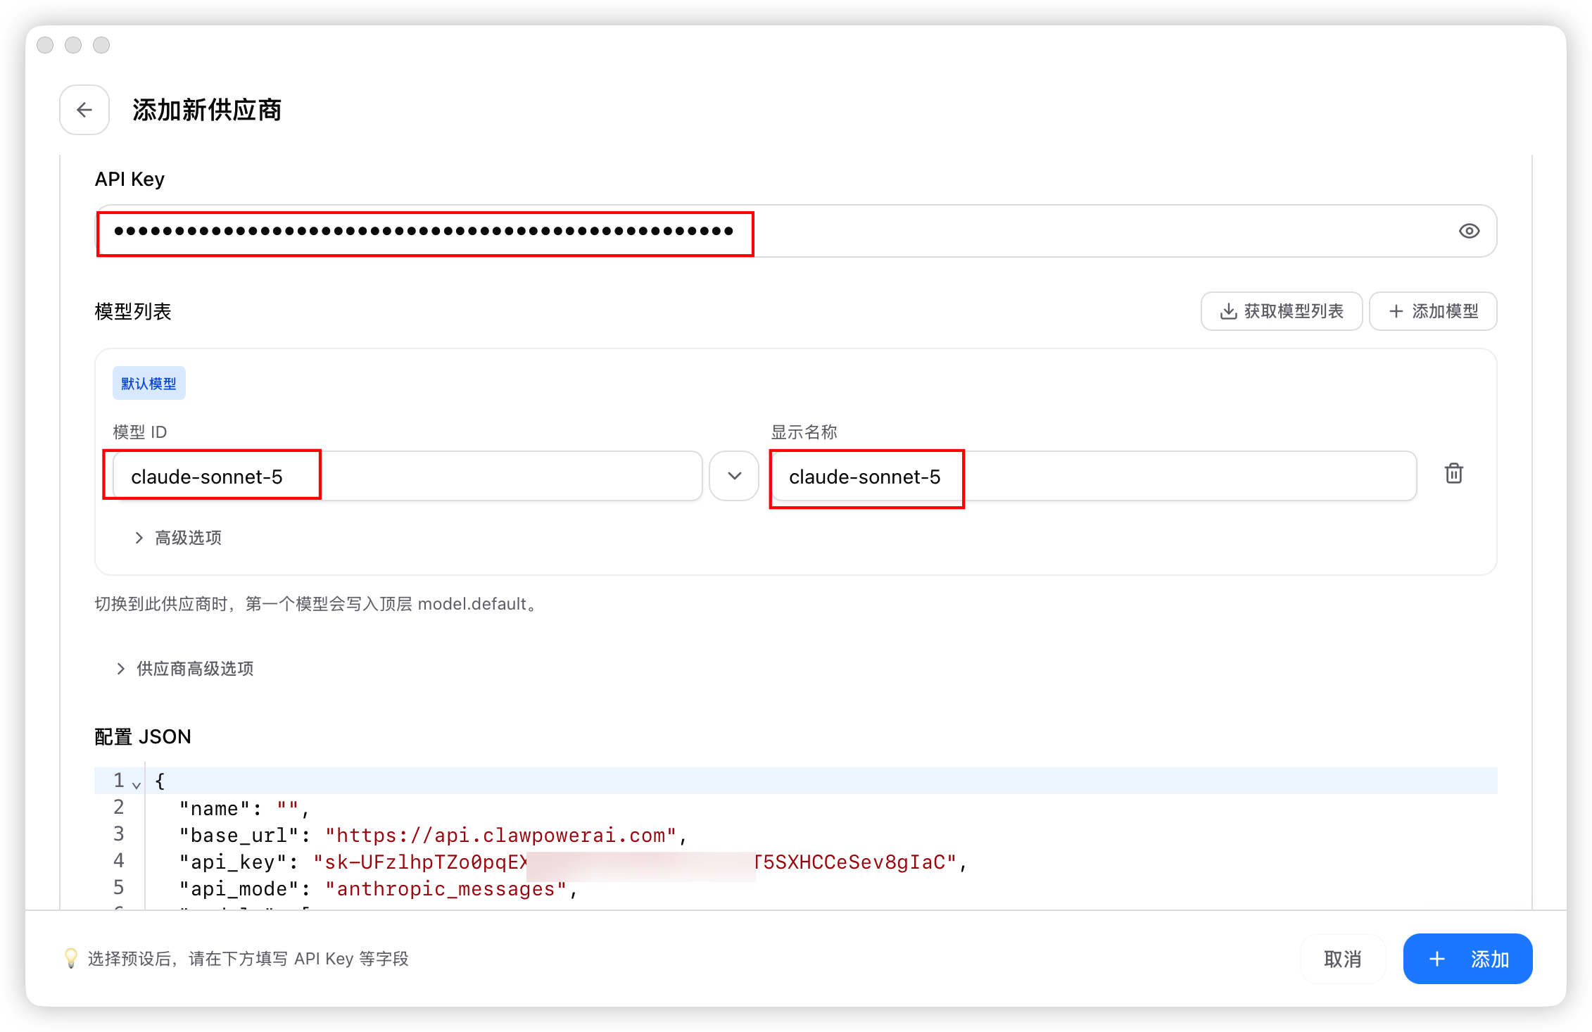Click the lightbulb hint icon
The image size is (1592, 1032).
pyautogui.click(x=70, y=958)
